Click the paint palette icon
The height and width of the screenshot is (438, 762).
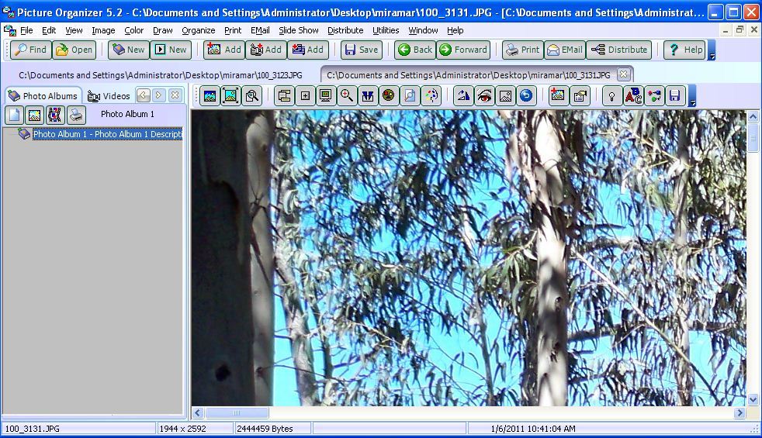click(431, 95)
